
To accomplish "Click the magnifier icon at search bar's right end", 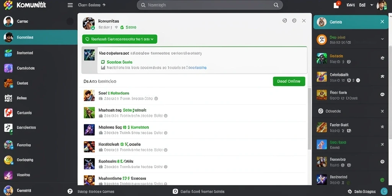I will click(x=276, y=5).
